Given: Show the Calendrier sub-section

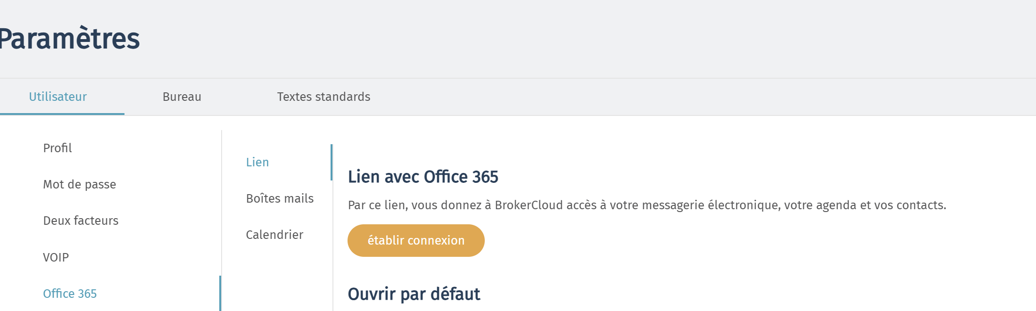Looking at the screenshot, I should [274, 235].
